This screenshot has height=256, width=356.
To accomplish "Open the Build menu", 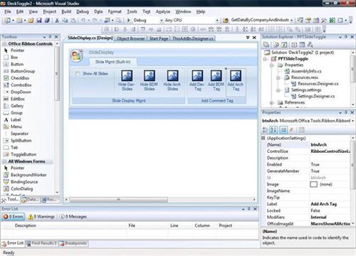I will coord(66,11).
